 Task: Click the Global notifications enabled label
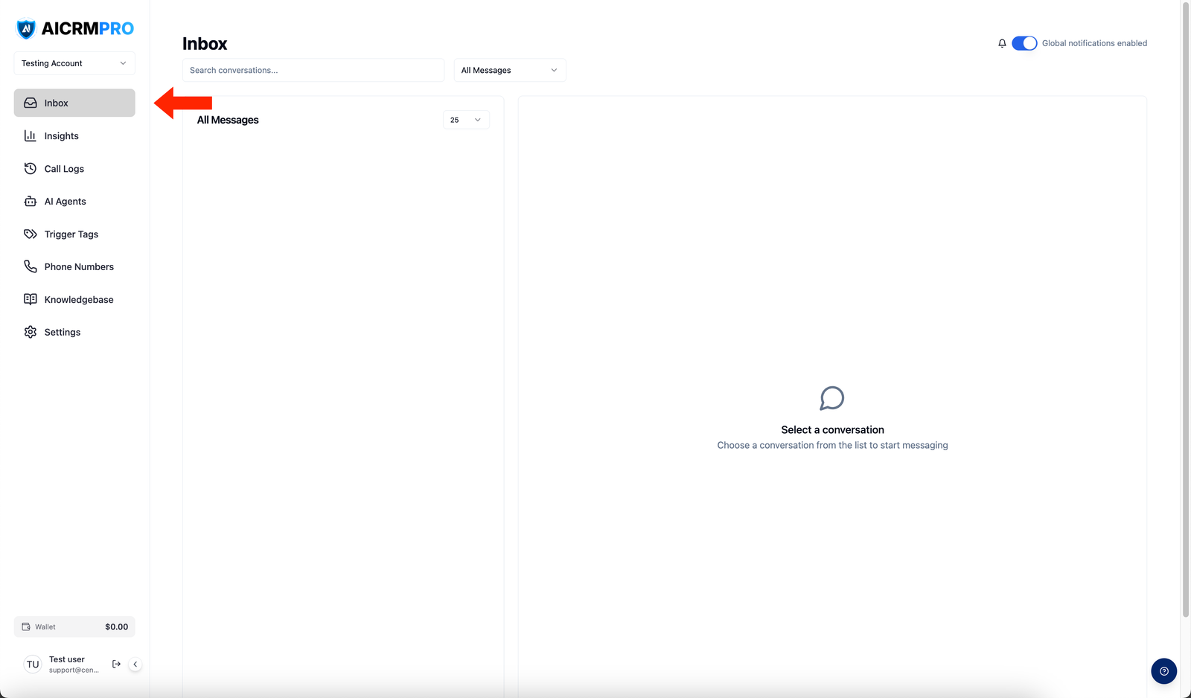[1094, 43]
